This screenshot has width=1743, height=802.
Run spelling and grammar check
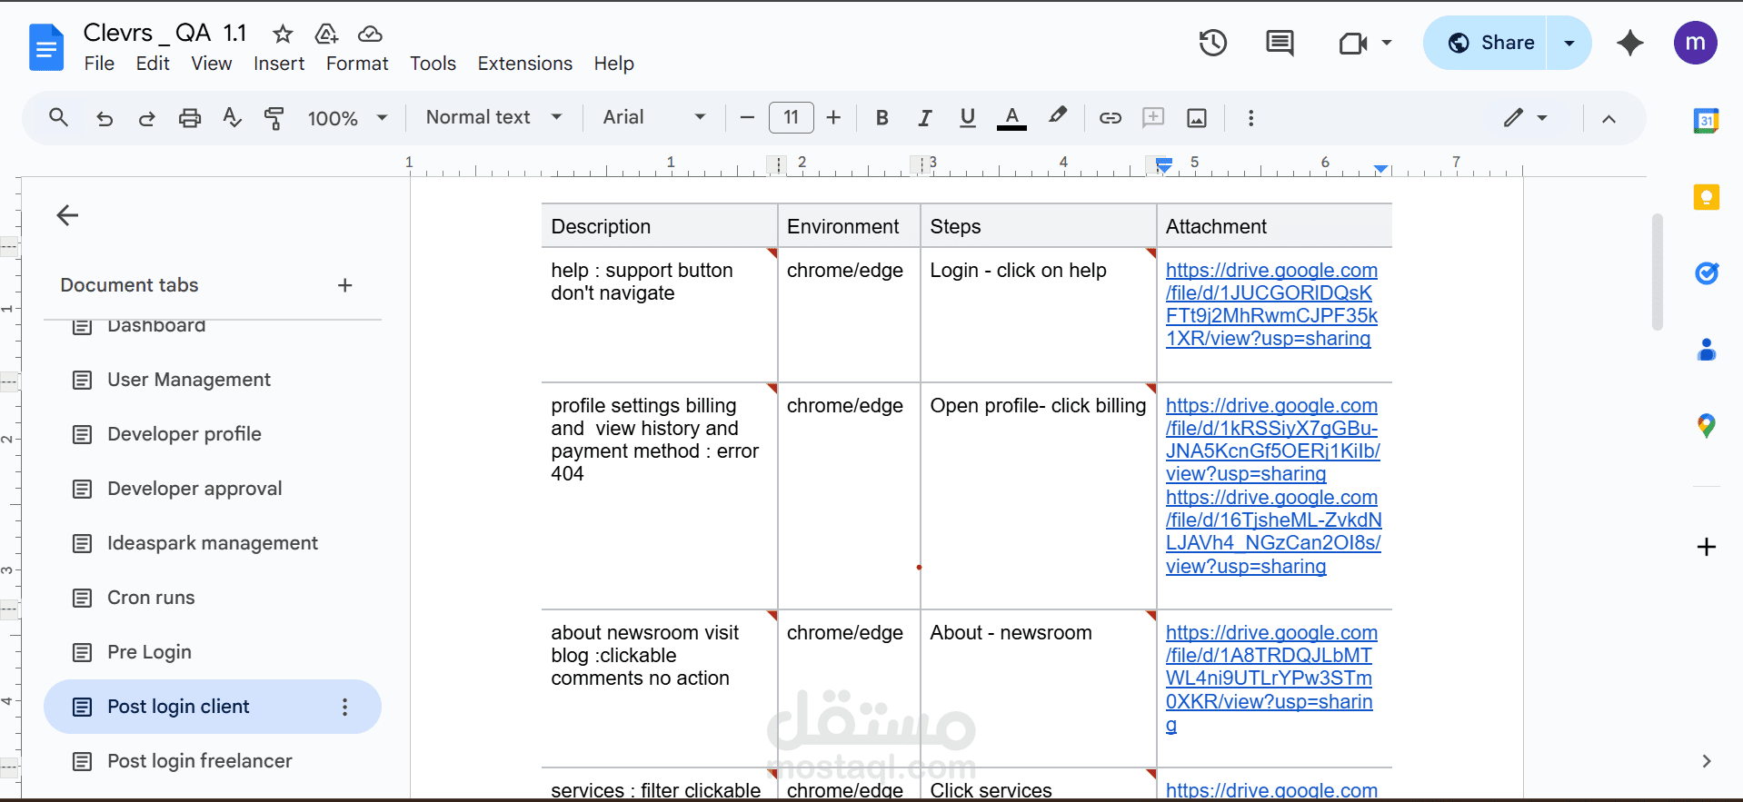coord(232,117)
